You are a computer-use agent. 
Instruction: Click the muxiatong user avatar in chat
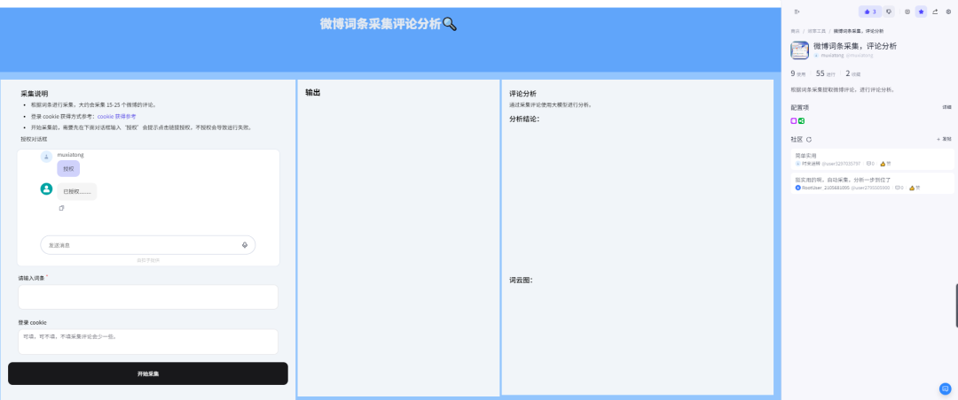(46, 157)
